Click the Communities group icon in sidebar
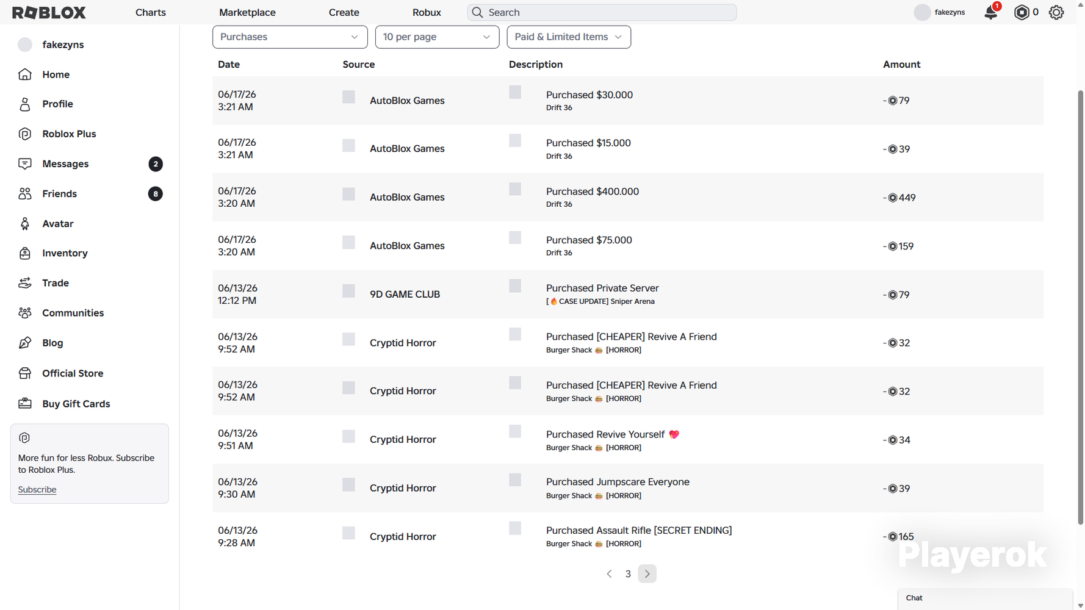This screenshot has height=610, width=1085. 25,313
